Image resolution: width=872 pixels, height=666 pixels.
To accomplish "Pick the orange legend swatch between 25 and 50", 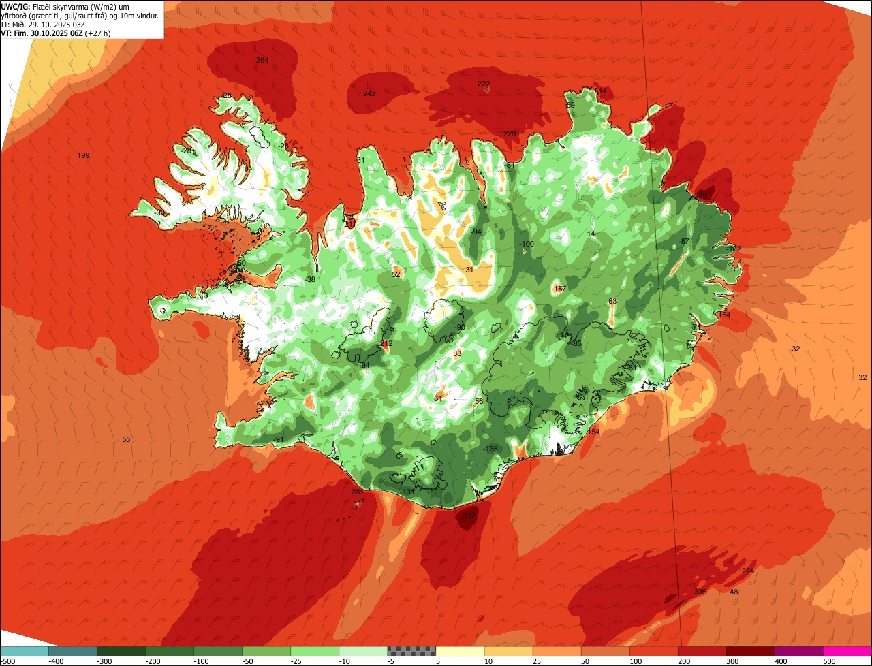I will (x=556, y=651).
